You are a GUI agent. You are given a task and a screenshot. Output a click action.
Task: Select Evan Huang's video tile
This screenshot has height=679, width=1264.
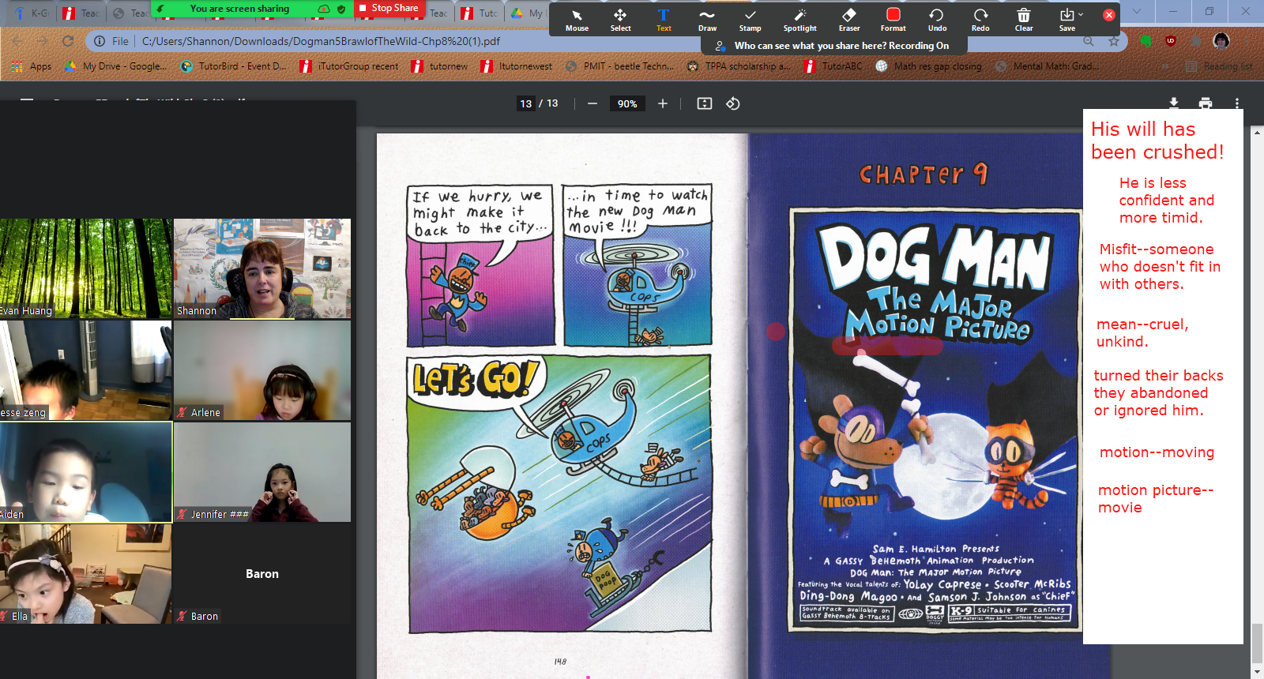[85, 268]
